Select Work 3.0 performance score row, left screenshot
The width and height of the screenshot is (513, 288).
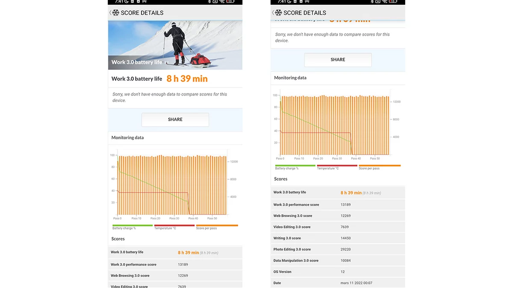coord(175,265)
